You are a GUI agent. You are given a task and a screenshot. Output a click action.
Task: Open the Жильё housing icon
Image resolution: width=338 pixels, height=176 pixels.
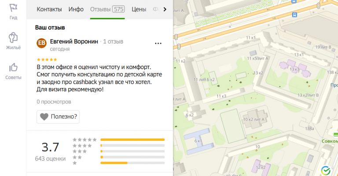coord(13,37)
